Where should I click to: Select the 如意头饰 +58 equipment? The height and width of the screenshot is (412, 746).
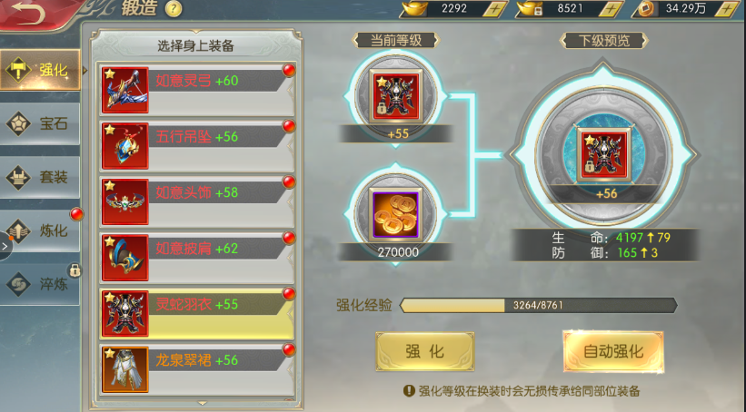point(197,201)
